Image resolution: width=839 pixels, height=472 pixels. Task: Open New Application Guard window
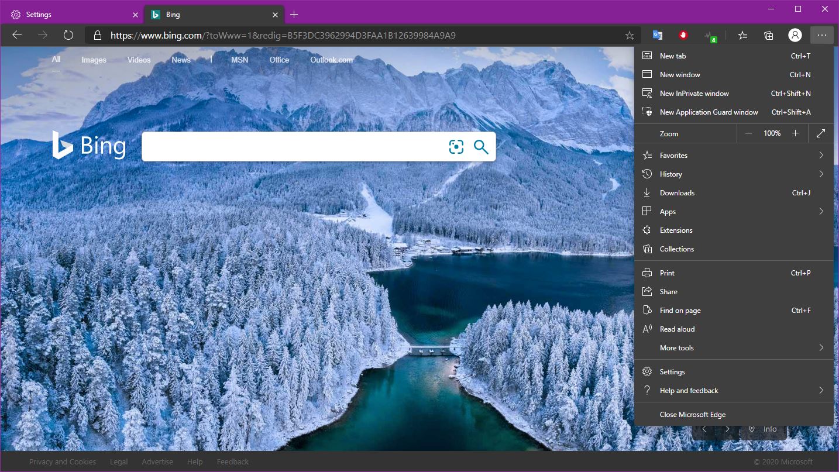tap(734, 112)
